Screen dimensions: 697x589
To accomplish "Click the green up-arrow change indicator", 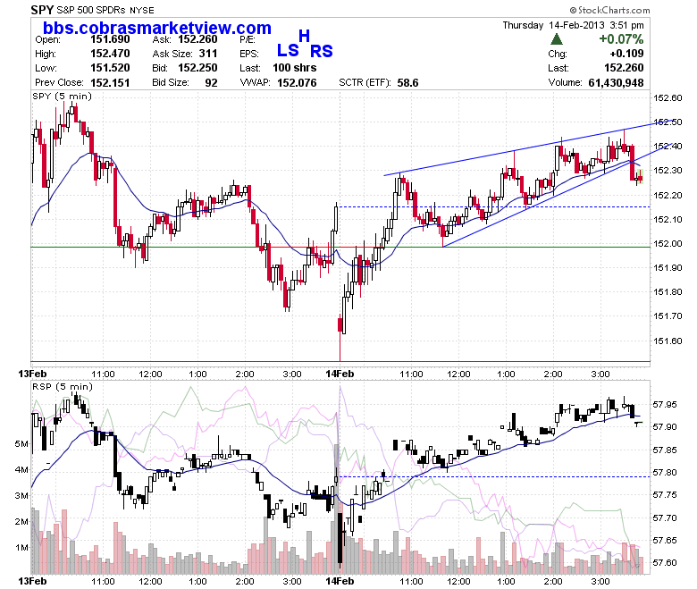I will tap(556, 39).
